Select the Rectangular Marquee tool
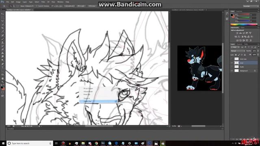 pyautogui.click(x=2, y=17)
